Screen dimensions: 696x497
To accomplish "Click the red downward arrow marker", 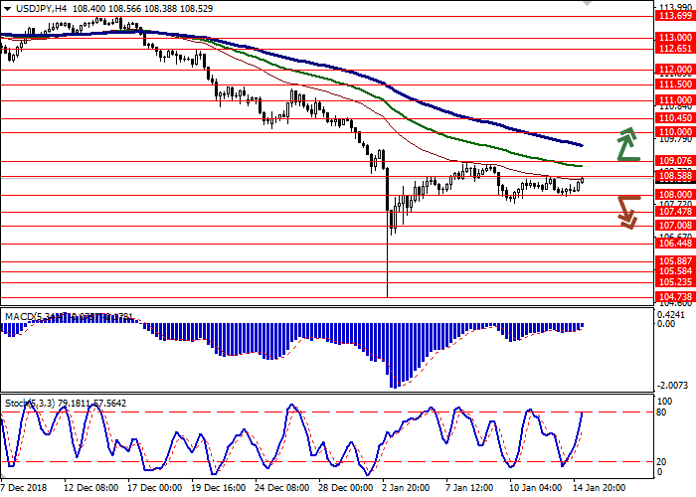I will [625, 211].
